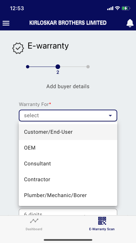136x243 pixels.
Task: Tap the E-Warranty Scan QR icon
Action: click(x=102, y=221)
